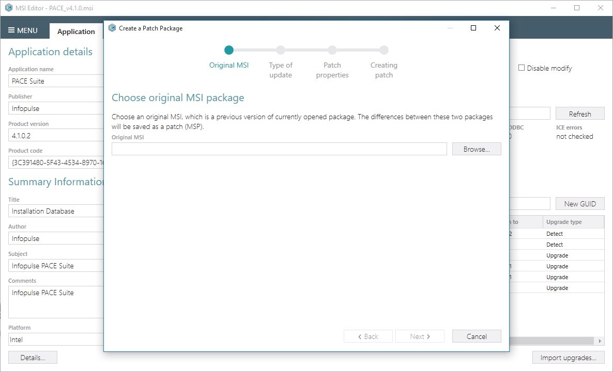Click the Title field Installation Database
Image resolution: width=613 pixels, height=372 pixels.
pyautogui.click(x=56, y=211)
